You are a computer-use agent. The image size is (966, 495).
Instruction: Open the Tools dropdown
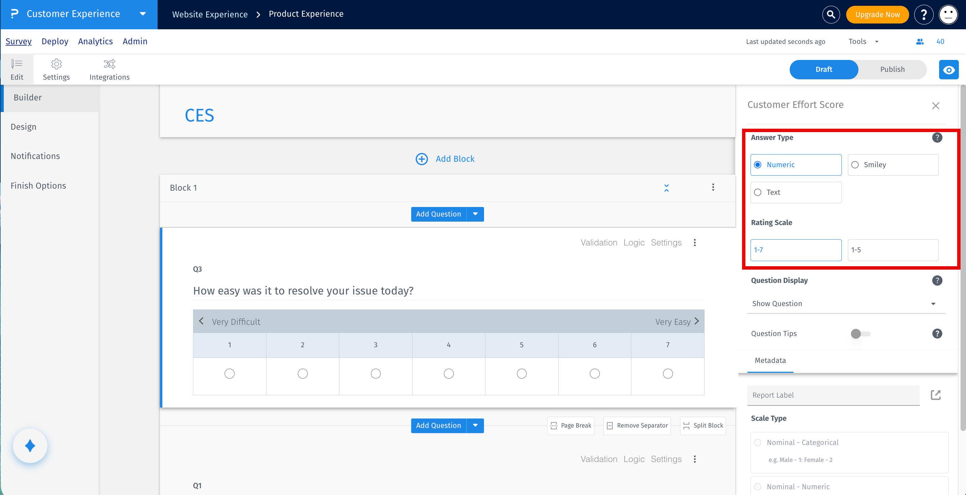[x=863, y=42]
